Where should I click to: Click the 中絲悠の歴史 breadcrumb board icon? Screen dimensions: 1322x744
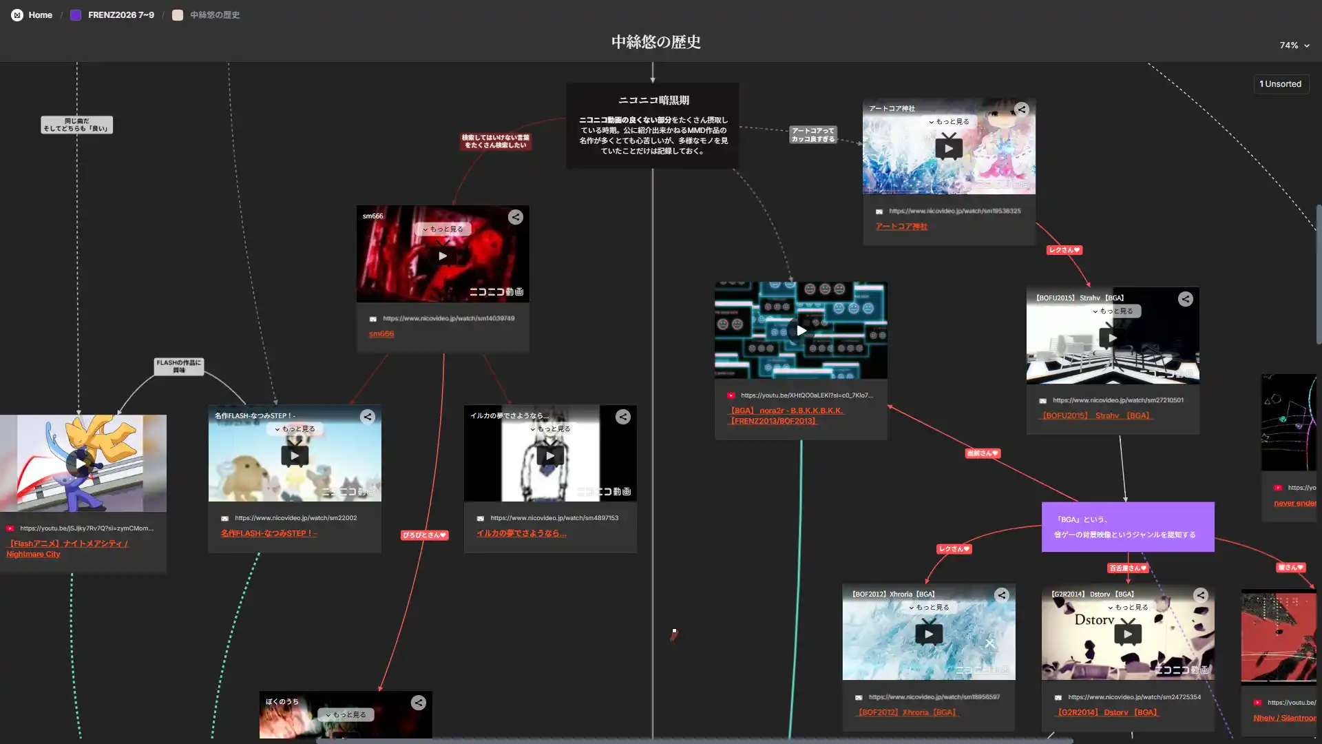coord(178,14)
